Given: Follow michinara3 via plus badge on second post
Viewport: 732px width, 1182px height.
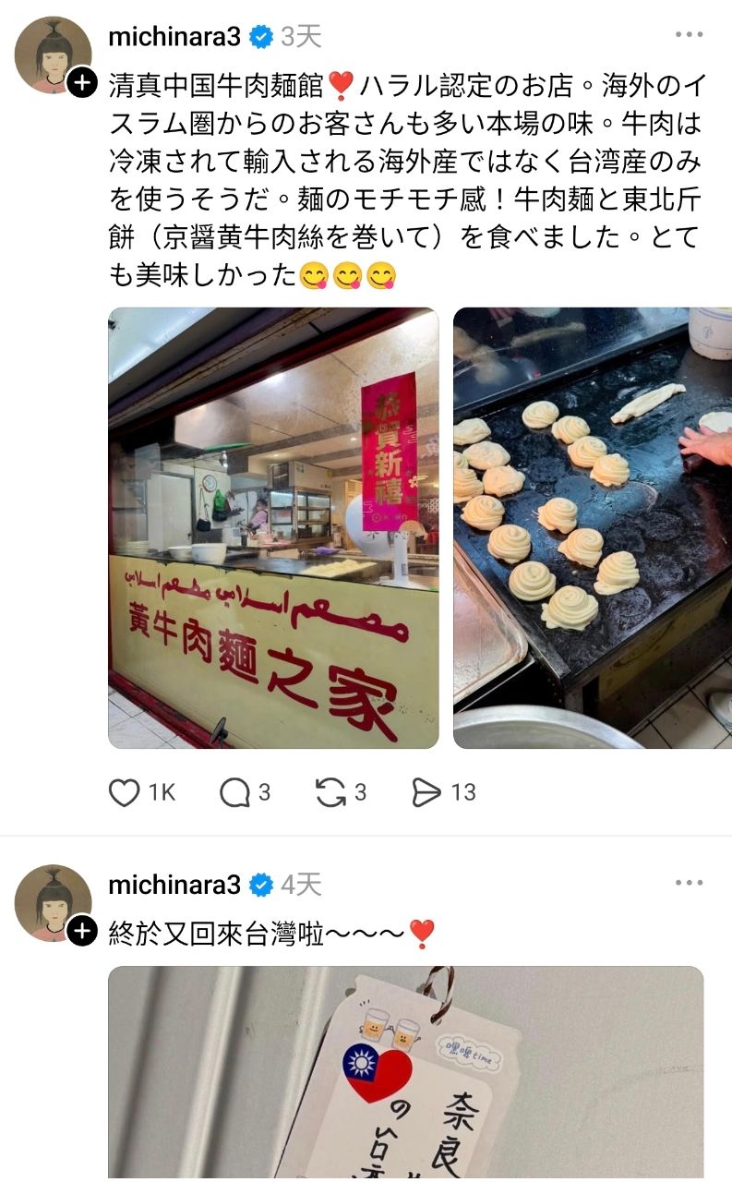Looking at the screenshot, I should tap(82, 931).
